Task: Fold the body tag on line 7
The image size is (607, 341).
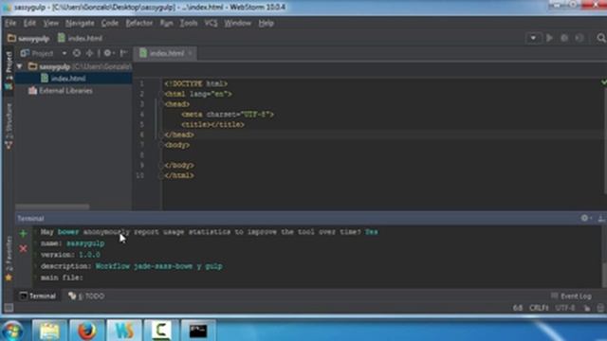Action: (160, 145)
